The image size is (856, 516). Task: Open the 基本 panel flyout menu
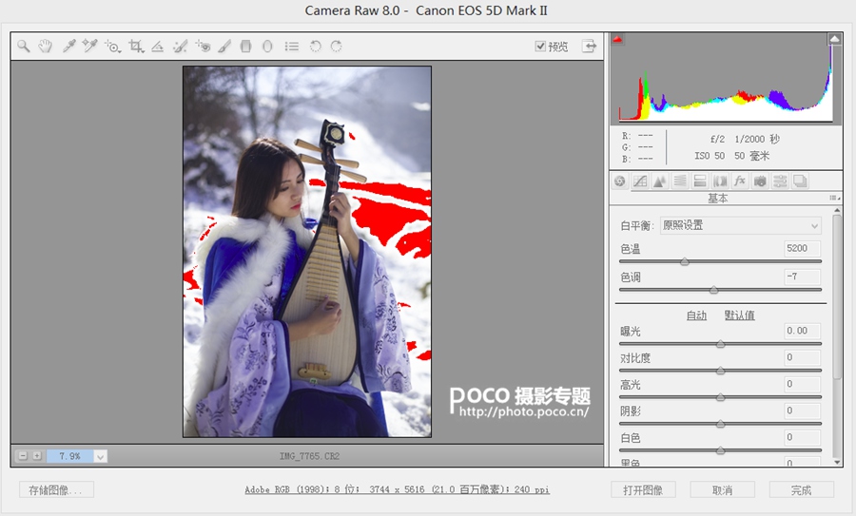834,198
